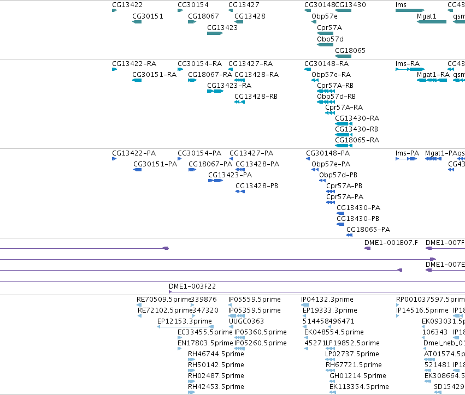The height and width of the screenshot is (395, 465).
Task: Open transcript CG13430-RB
Action: 344,135
